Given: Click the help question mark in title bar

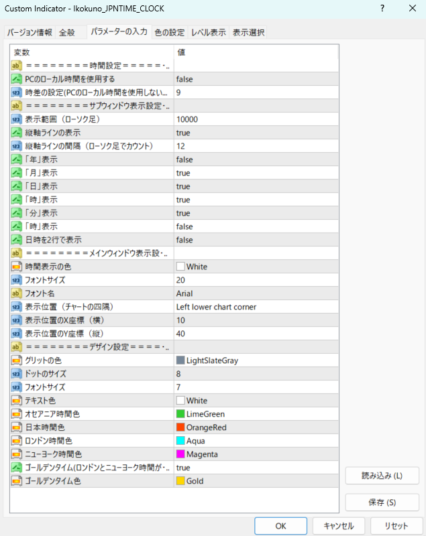Looking at the screenshot, I should tap(382, 9).
